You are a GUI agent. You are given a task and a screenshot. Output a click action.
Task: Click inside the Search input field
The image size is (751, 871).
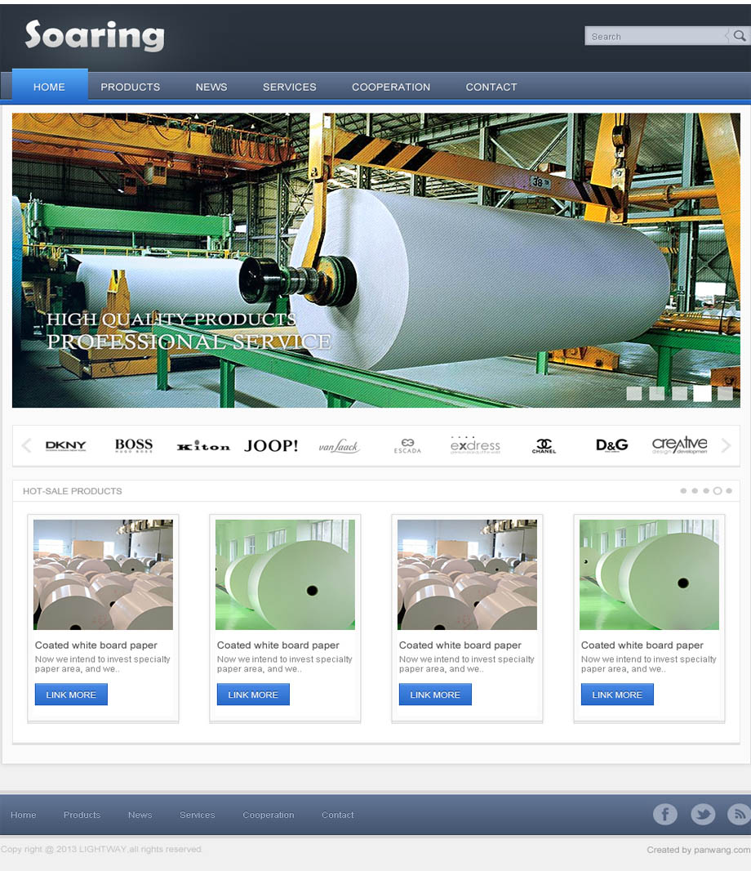tap(653, 36)
